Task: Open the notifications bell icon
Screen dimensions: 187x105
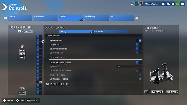Action: [163, 4]
